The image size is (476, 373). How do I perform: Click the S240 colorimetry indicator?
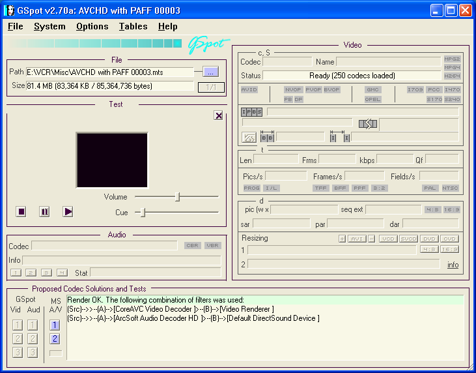452,99
